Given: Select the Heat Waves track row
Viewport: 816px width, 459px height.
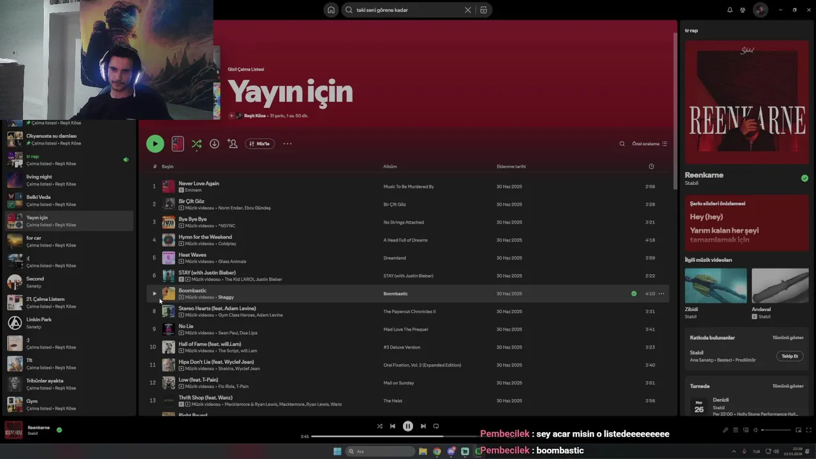Looking at the screenshot, I should click(x=408, y=258).
